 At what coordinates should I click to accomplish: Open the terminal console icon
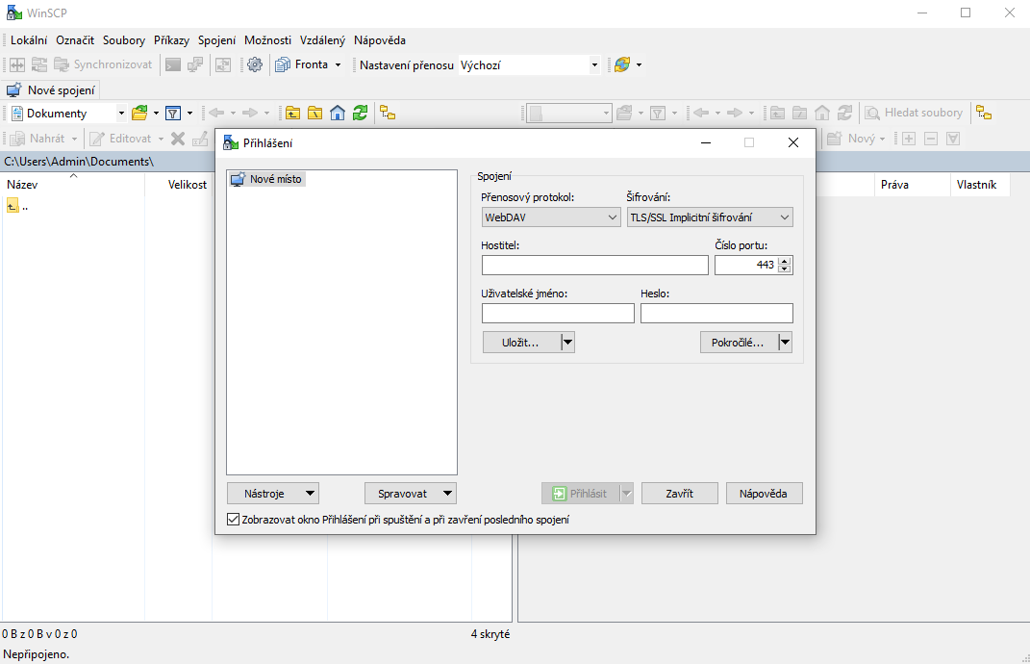[x=173, y=64]
